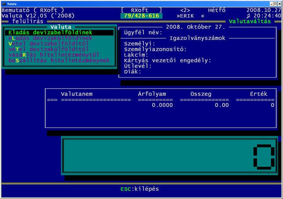
Task: Click the Árfolyam value 0.0000
Action: pyautogui.click(x=162, y=105)
